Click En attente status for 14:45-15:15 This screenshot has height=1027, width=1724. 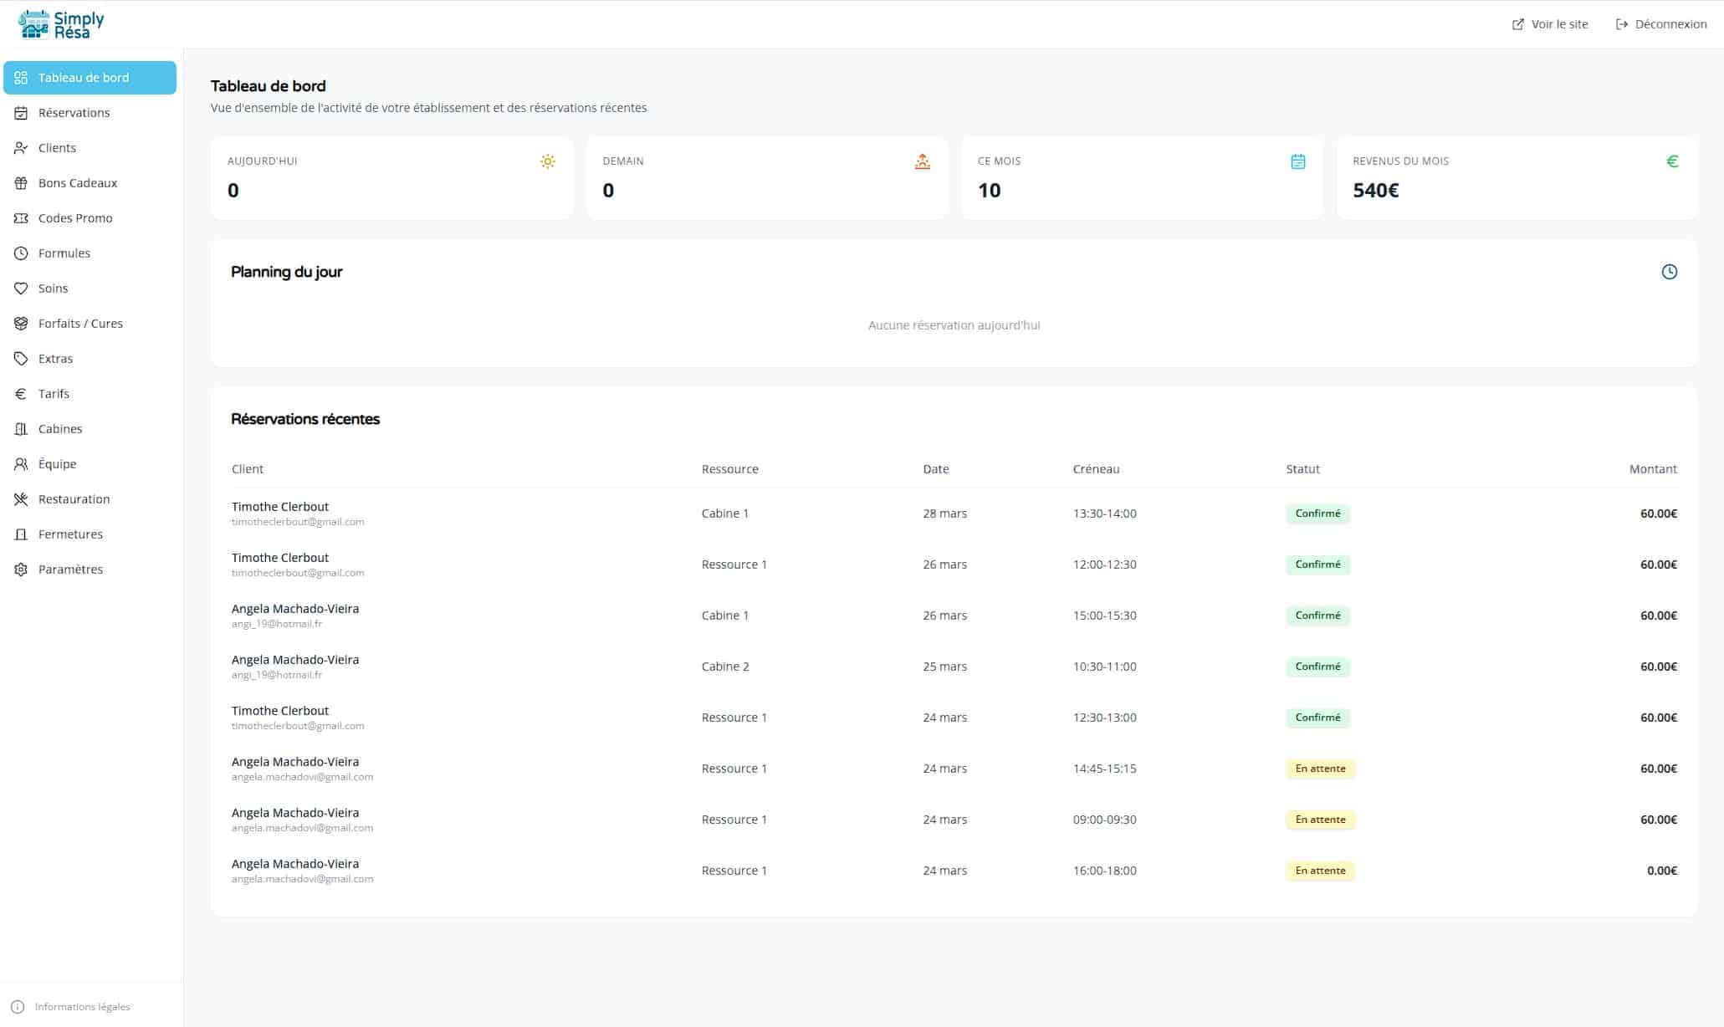1320,769
